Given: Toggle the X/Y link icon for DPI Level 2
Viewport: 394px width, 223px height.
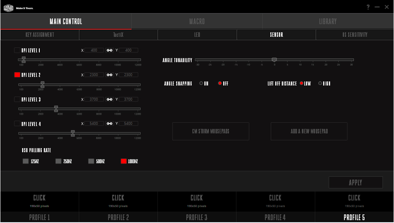Looking at the screenshot, I should [x=110, y=75].
